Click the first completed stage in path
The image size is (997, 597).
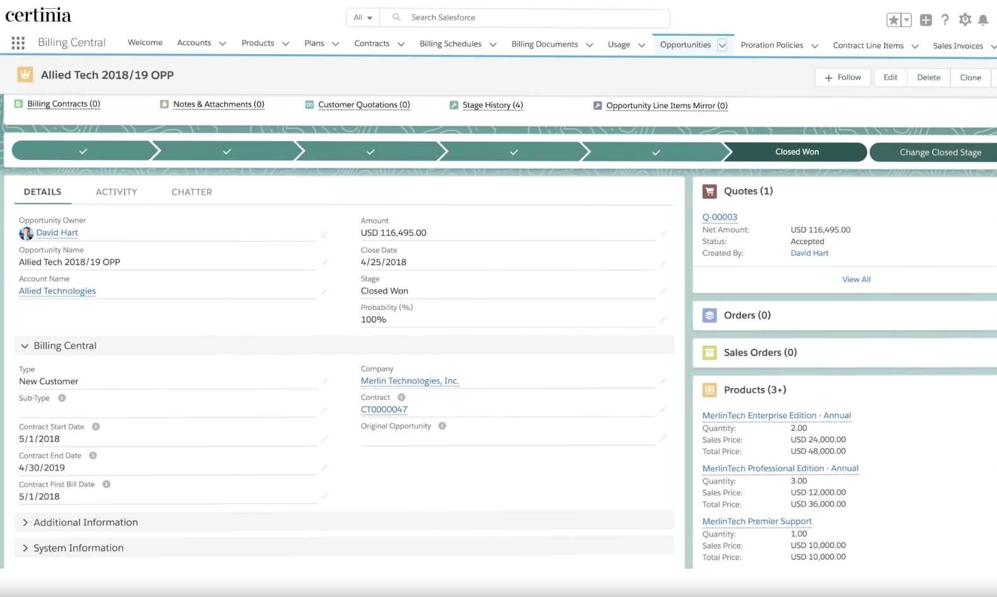coord(83,152)
